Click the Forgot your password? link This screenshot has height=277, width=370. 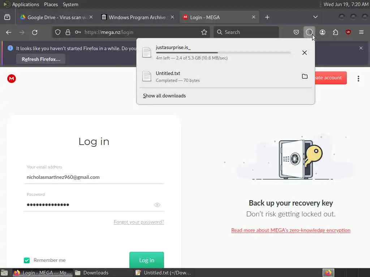[139, 222]
